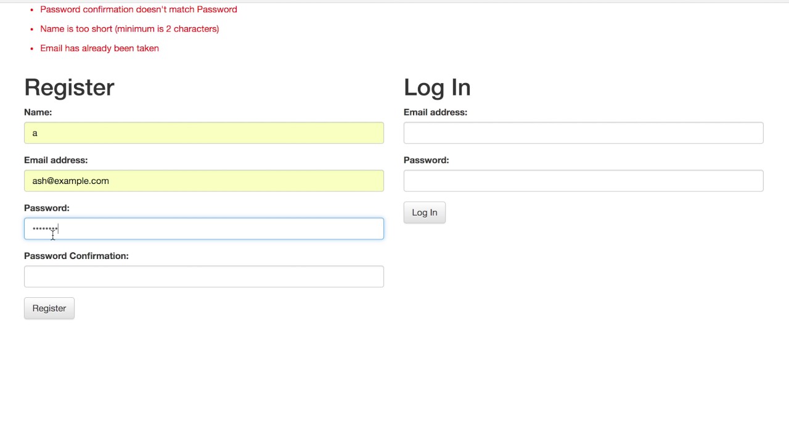Image resolution: width=789 pixels, height=443 pixels.
Task: Click error 'Password confirmation doesn't match Password'
Action: point(139,9)
